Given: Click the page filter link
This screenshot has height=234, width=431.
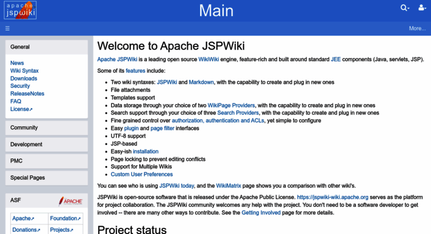Looking at the screenshot, I should point(162,128).
